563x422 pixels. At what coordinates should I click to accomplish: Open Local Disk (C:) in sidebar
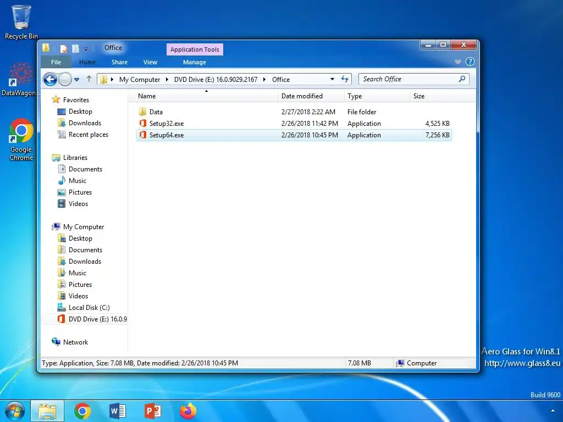84,308
